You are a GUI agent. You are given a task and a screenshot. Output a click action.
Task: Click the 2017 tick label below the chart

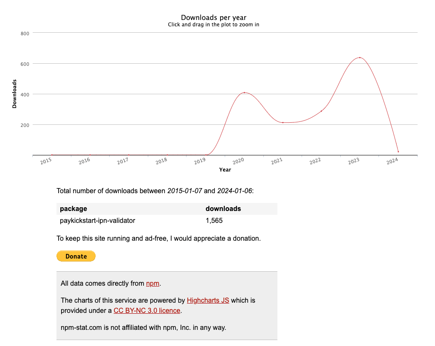click(x=122, y=161)
